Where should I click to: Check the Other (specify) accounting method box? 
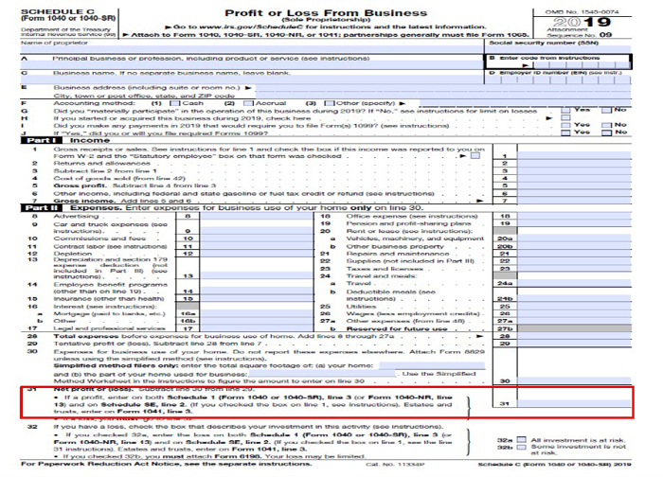click(x=329, y=103)
